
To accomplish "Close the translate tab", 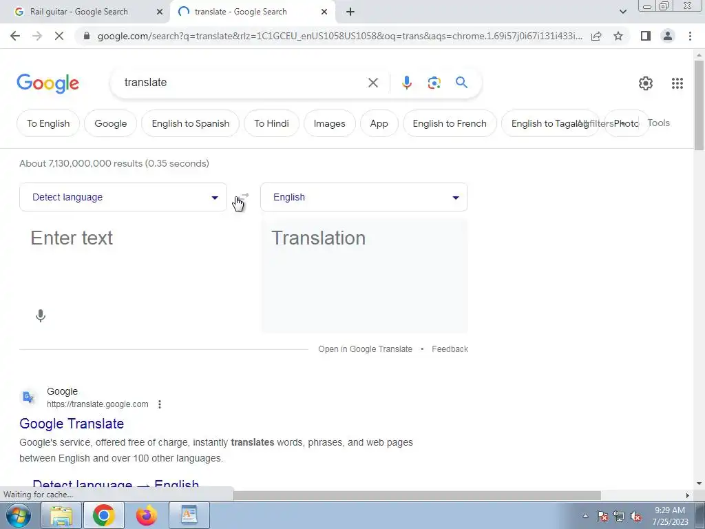I will point(324,12).
